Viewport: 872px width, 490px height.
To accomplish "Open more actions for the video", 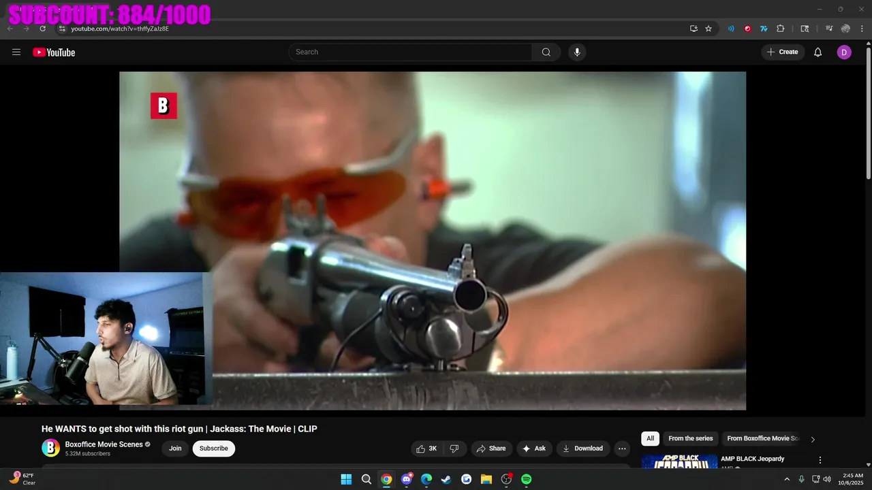I will 622,448.
